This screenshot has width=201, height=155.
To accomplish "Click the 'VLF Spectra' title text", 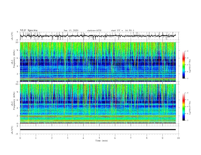I will pyautogui.click(x=29, y=30).
